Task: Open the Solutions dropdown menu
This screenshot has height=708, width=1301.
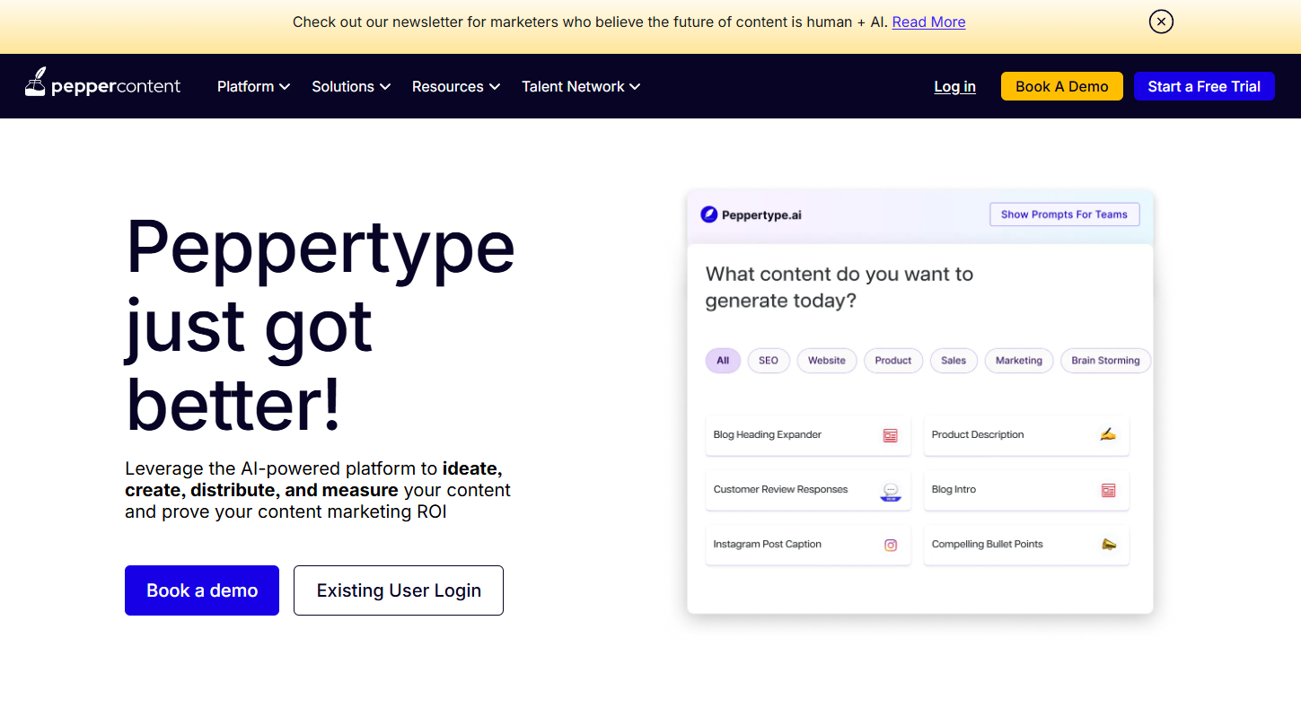Action: 351,86
